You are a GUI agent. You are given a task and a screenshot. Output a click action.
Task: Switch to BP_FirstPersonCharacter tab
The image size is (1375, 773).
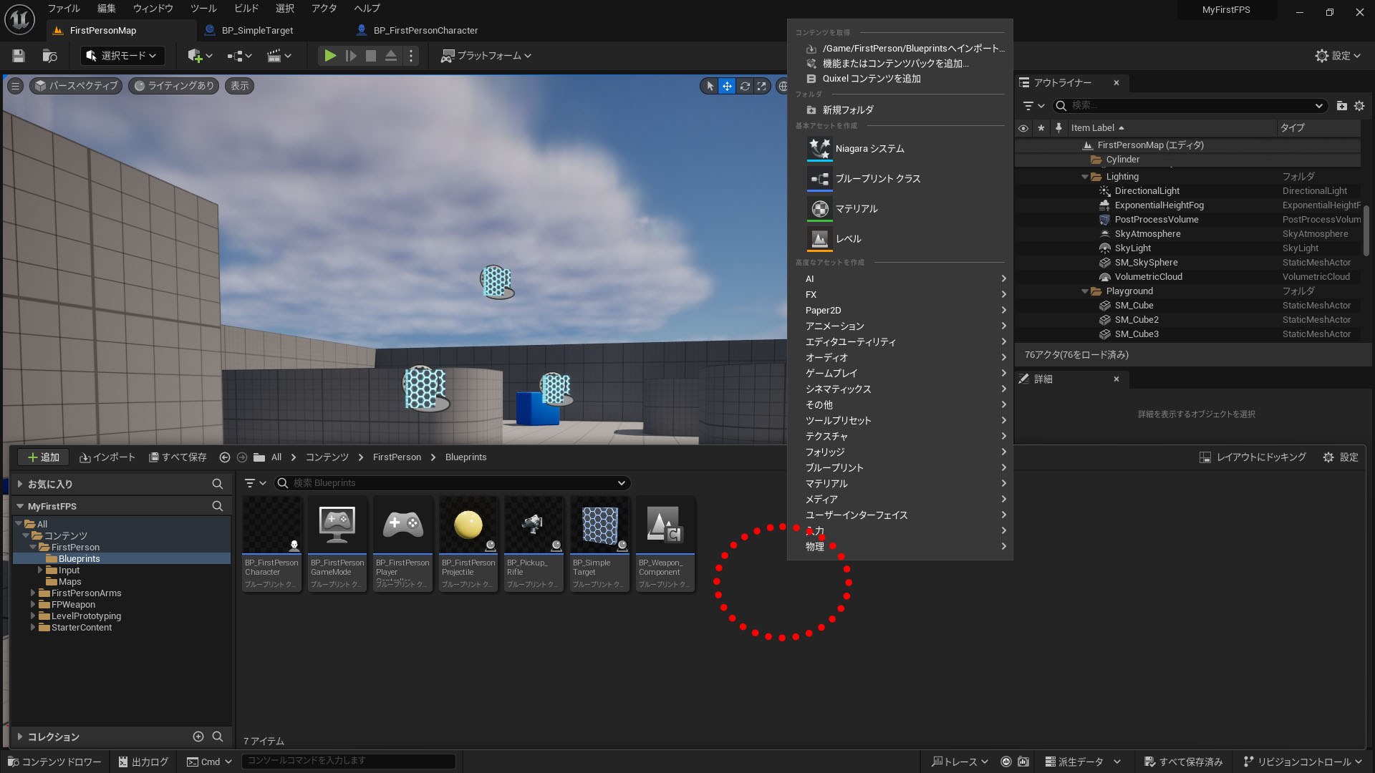click(425, 31)
